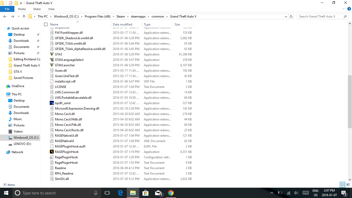Open the Quick Access Toolbar customize dropdown
This screenshot has height=198, width=352.
(x=21, y=3)
